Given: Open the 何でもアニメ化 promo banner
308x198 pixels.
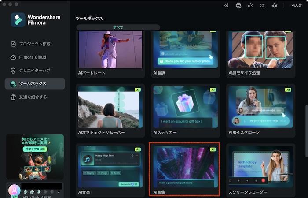Looking at the screenshot, I should pyautogui.click(x=35, y=157).
